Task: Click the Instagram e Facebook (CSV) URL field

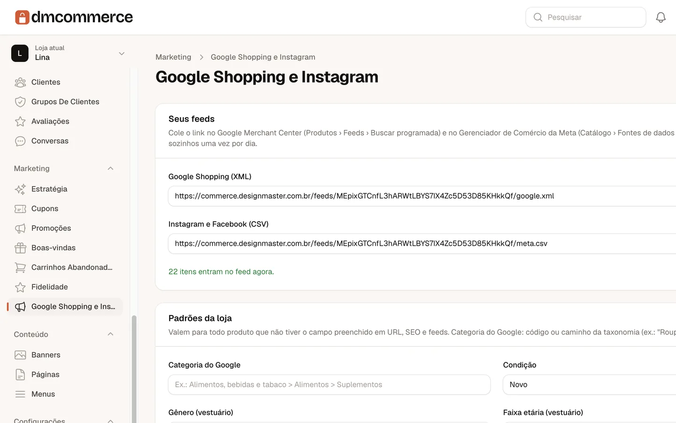Action: coord(422,243)
